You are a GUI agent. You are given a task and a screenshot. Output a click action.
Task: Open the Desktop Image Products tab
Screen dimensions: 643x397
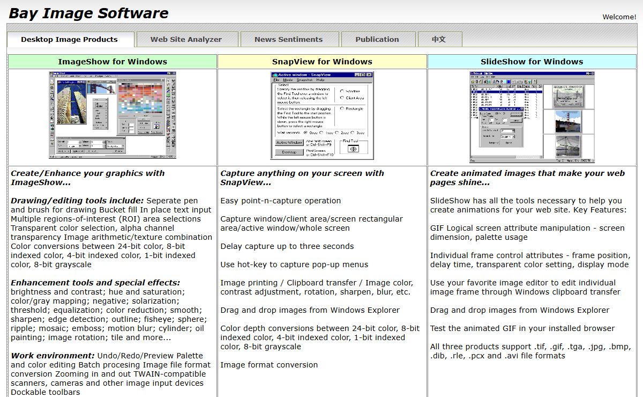click(70, 39)
